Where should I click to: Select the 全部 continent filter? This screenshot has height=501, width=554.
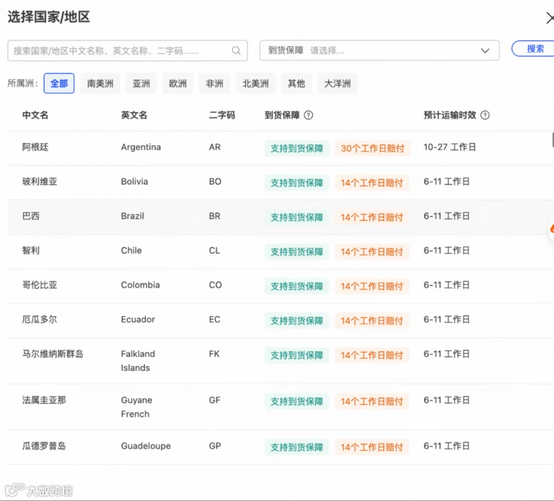(x=59, y=84)
